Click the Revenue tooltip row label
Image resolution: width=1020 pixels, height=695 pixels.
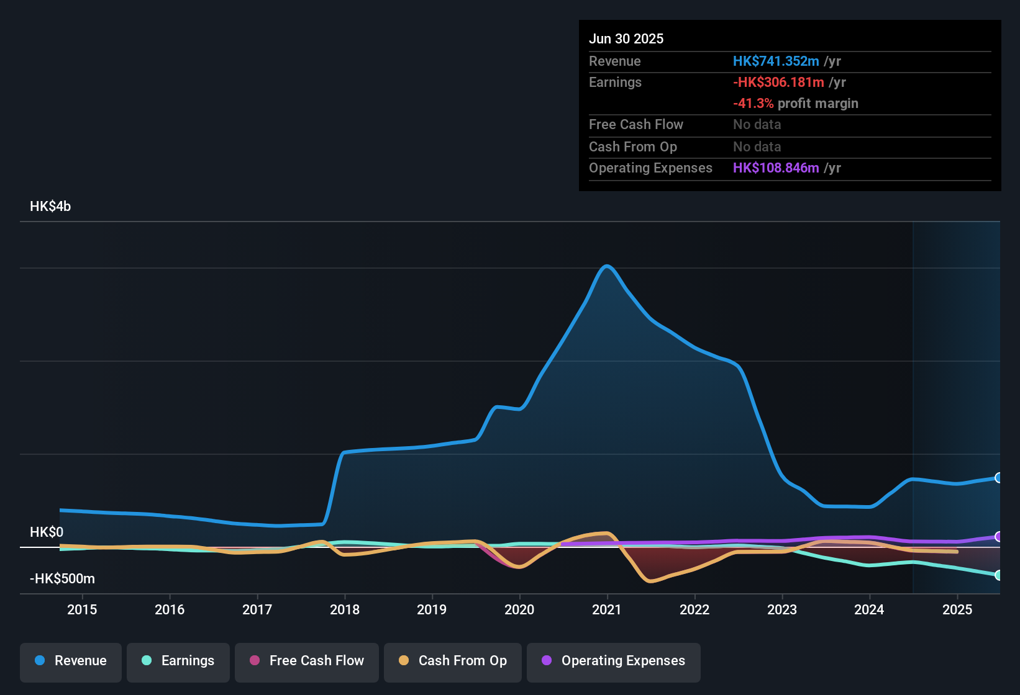coord(615,61)
